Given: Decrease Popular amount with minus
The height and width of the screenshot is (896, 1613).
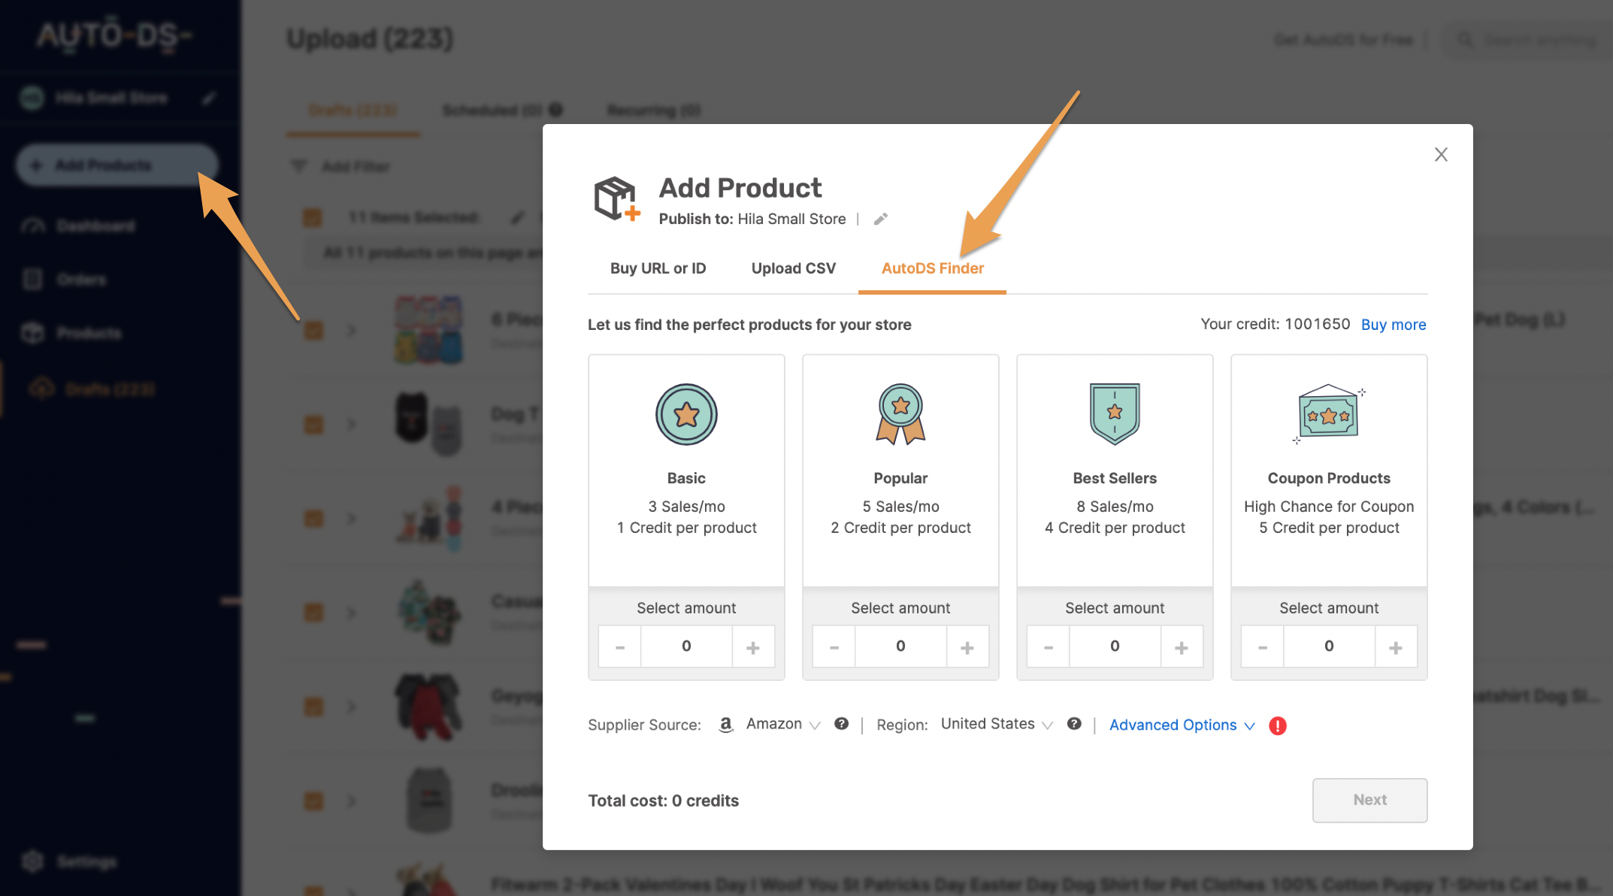Looking at the screenshot, I should pos(834,646).
